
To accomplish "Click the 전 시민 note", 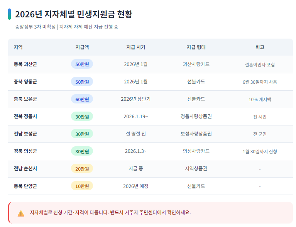I will (x=260, y=117).
